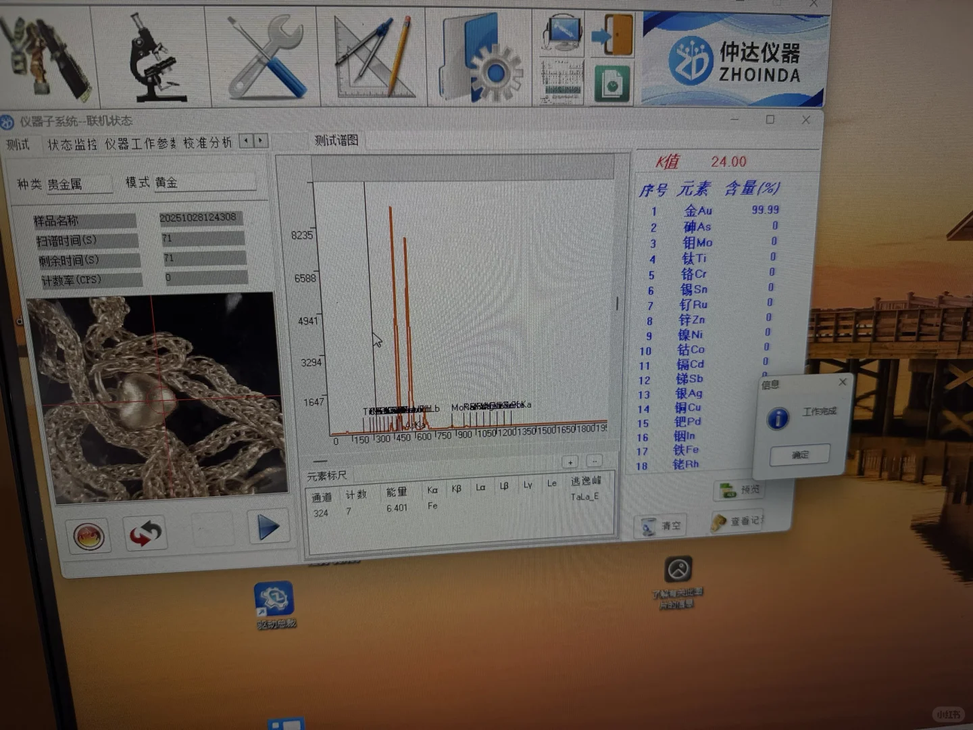Image resolution: width=973 pixels, height=730 pixels.
Task: Open the 仪器工作参数 tab
Action: [140, 143]
